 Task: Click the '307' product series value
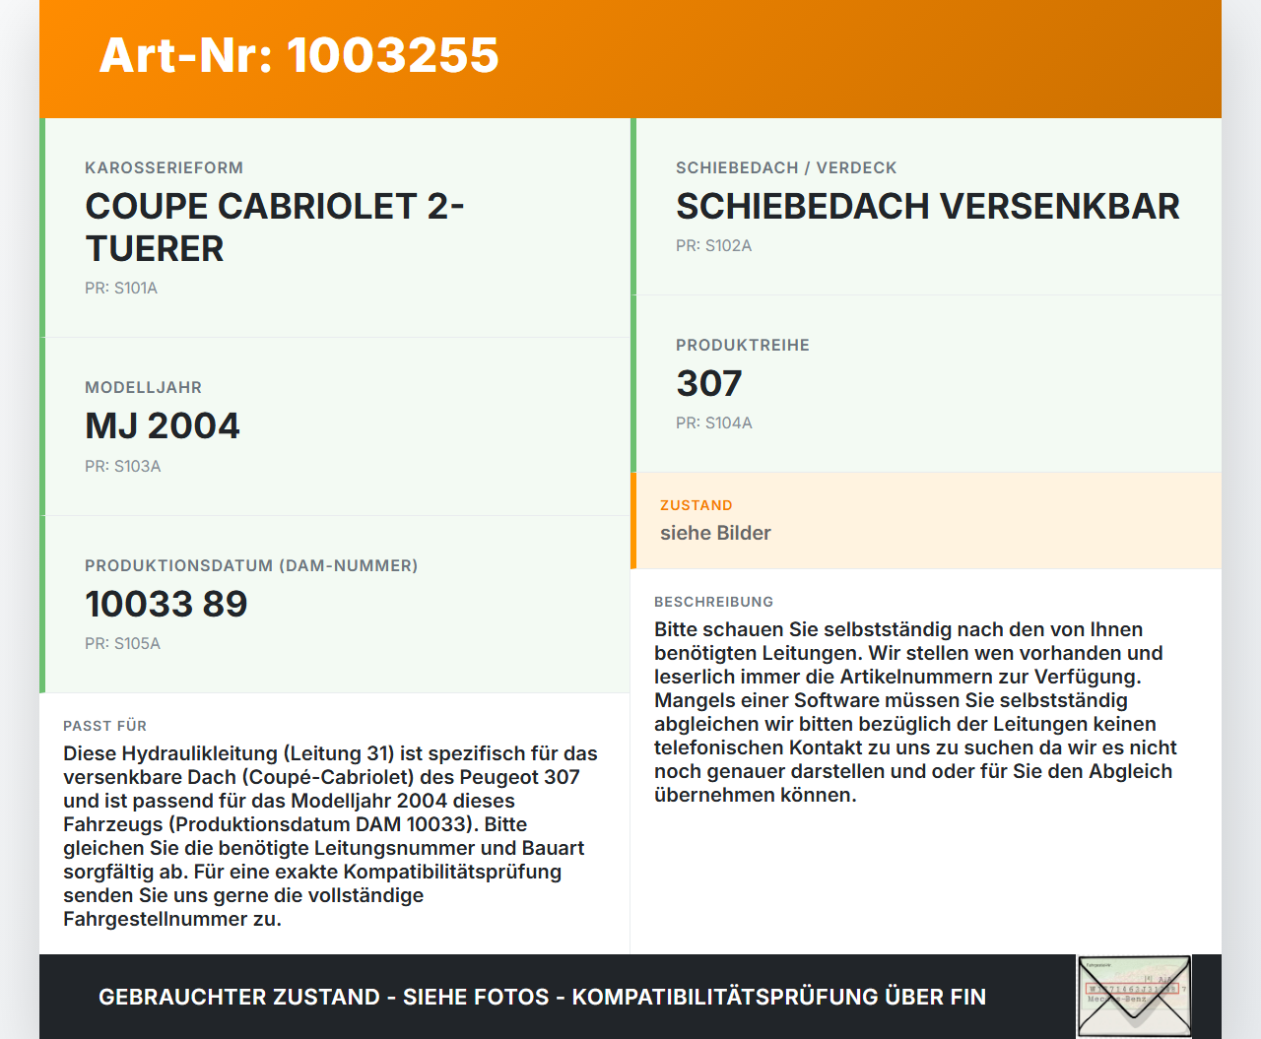[x=709, y=383]
